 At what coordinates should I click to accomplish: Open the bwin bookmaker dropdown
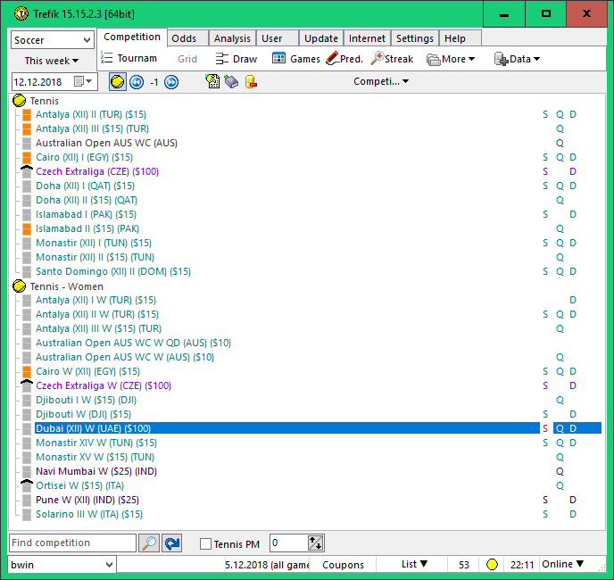(62, 564)
